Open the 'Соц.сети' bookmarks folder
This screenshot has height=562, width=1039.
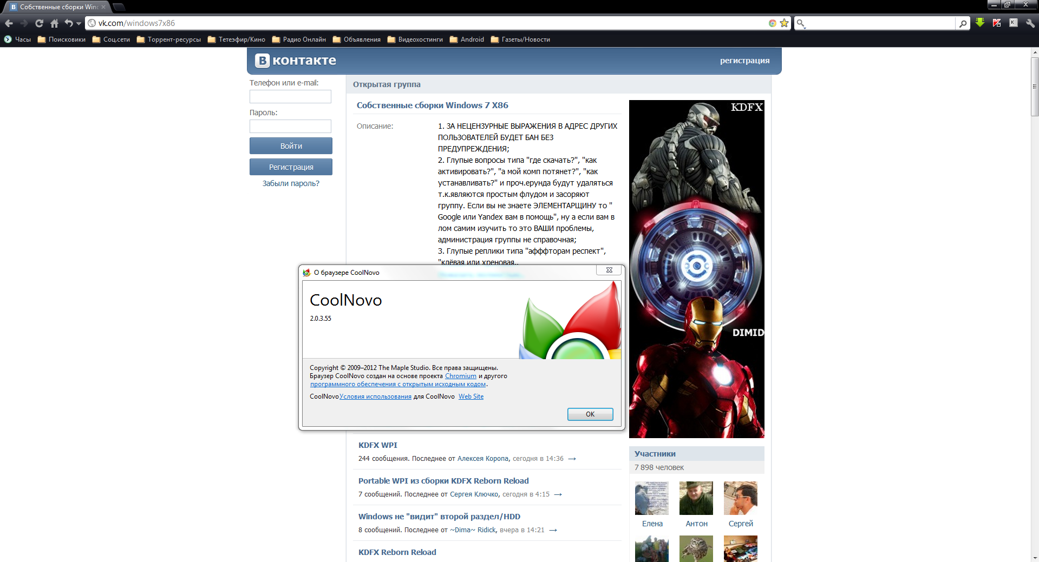111,39
